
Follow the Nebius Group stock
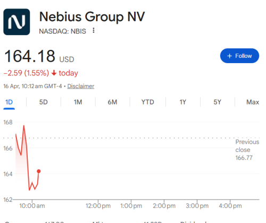(239, 56)
